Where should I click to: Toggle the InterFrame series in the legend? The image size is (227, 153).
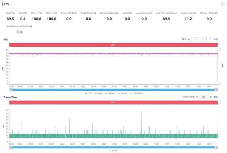(136, 93)
